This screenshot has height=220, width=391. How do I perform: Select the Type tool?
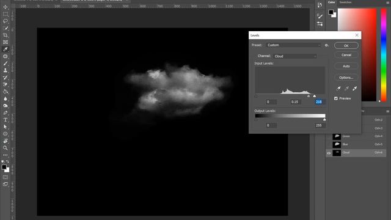(x=5, y=120)
